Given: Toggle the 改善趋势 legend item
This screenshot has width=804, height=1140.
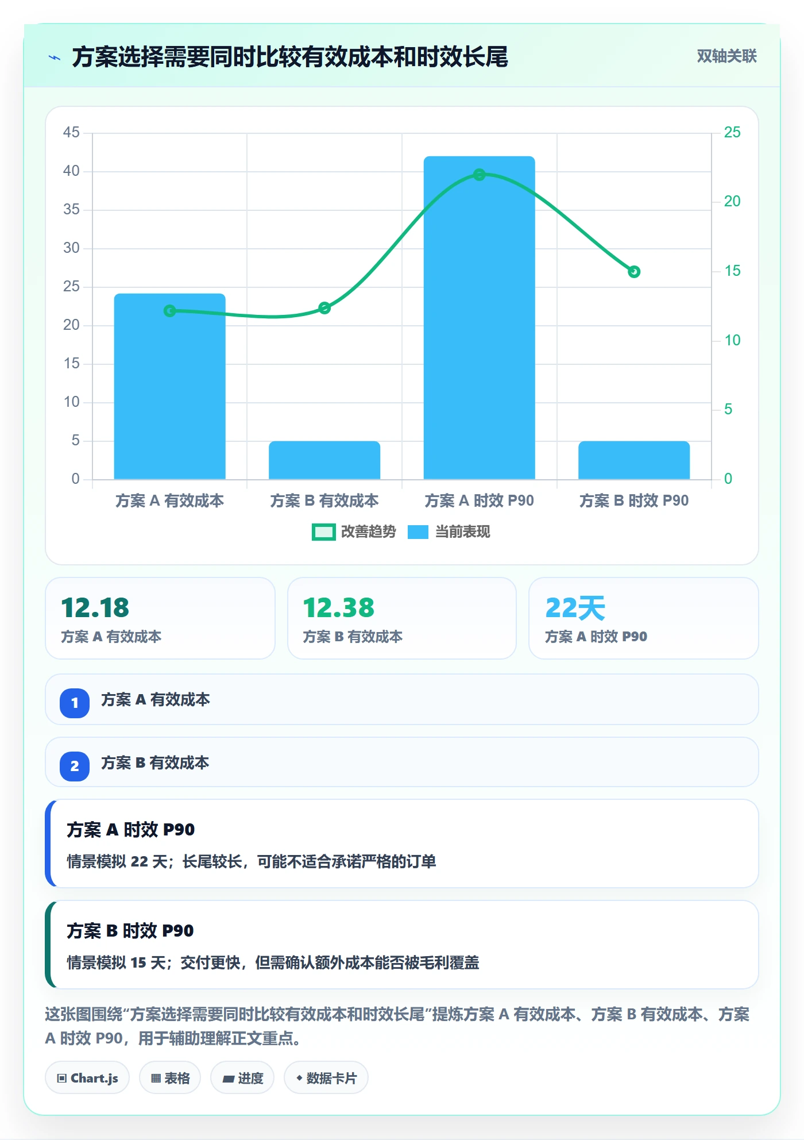Looking at the screenshot, I should point(354,532).
